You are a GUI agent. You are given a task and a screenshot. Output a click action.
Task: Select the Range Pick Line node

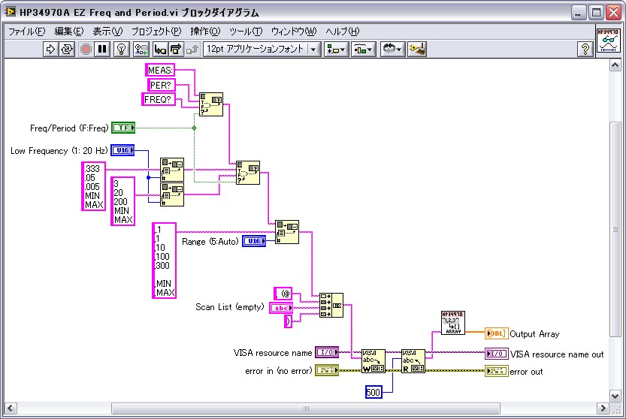287,232
